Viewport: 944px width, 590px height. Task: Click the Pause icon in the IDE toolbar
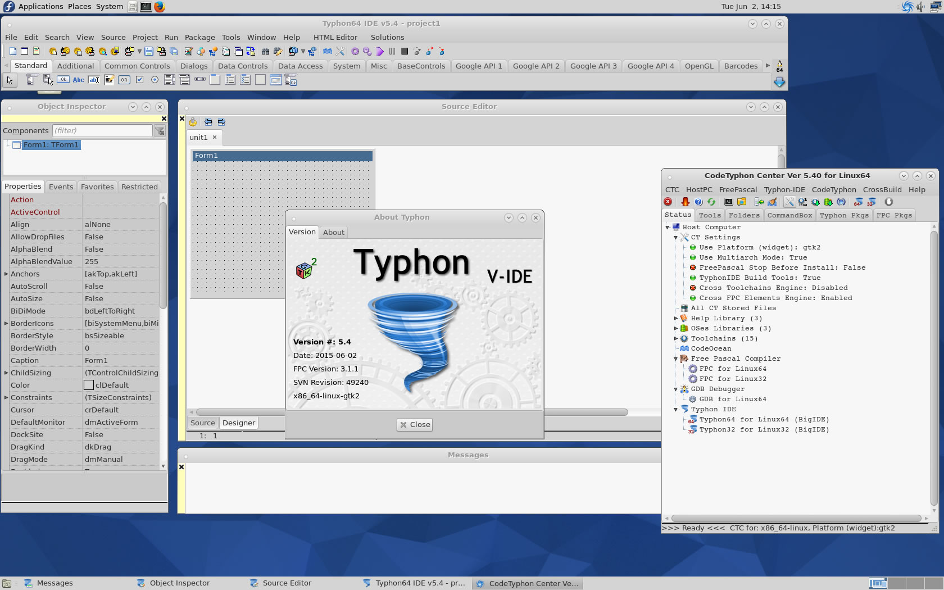click(x=392, y=51)
